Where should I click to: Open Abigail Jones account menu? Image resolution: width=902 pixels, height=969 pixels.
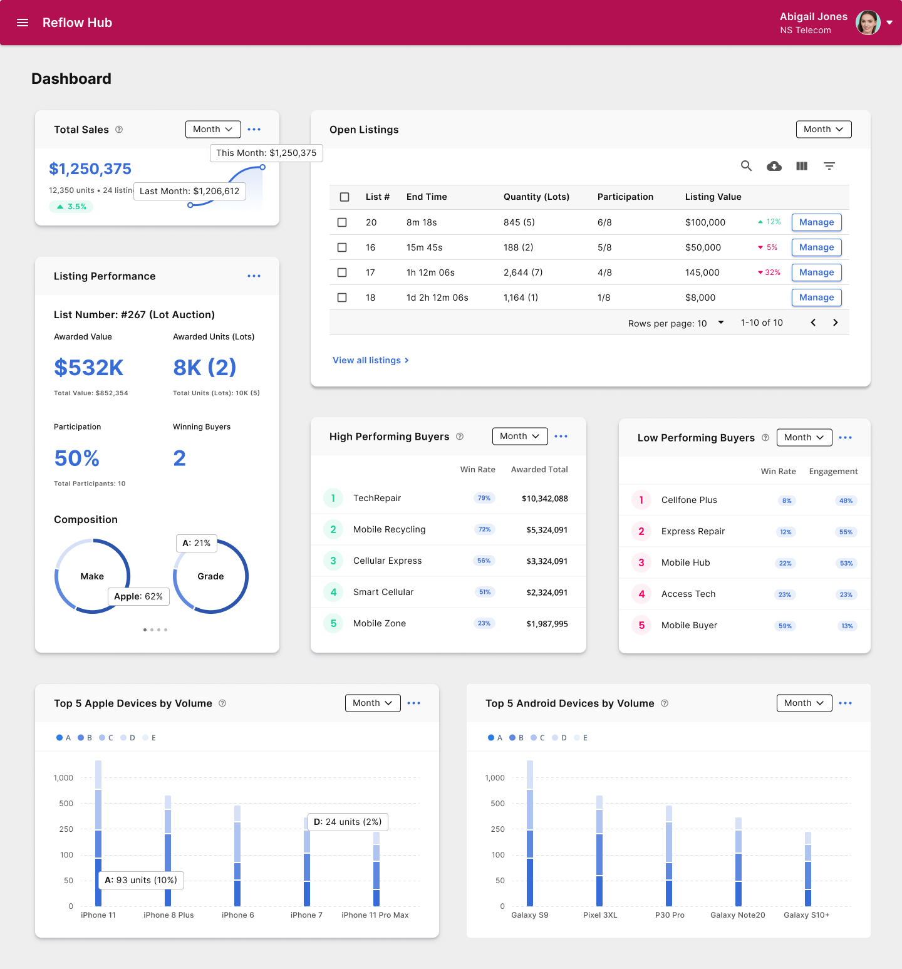(x=889, y=23)
